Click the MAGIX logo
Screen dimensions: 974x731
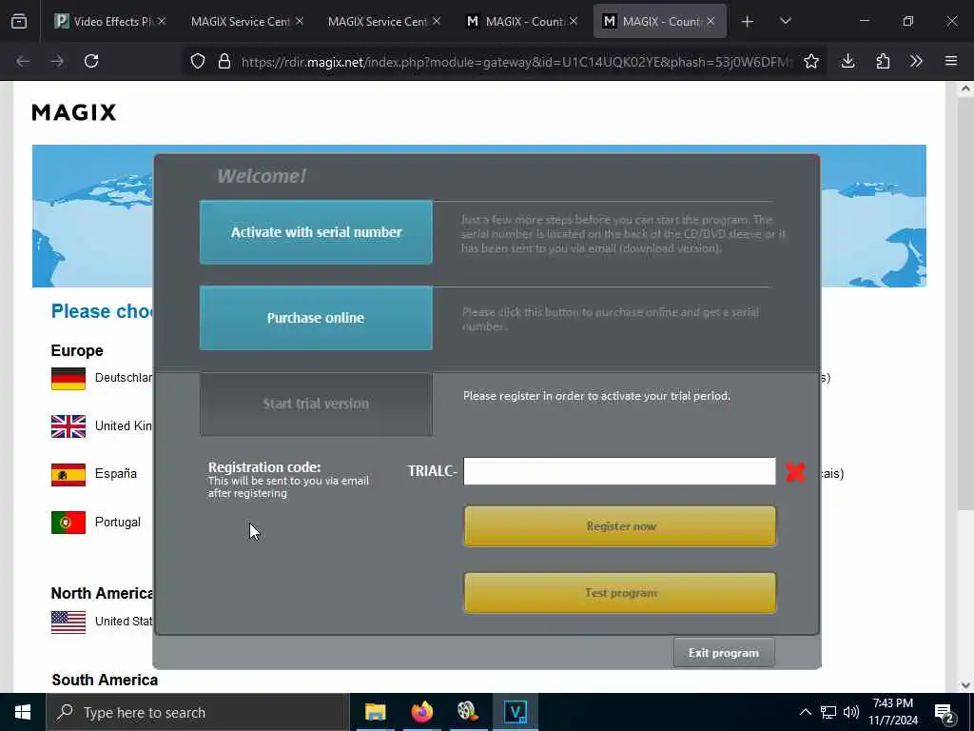tap(74, 112)
